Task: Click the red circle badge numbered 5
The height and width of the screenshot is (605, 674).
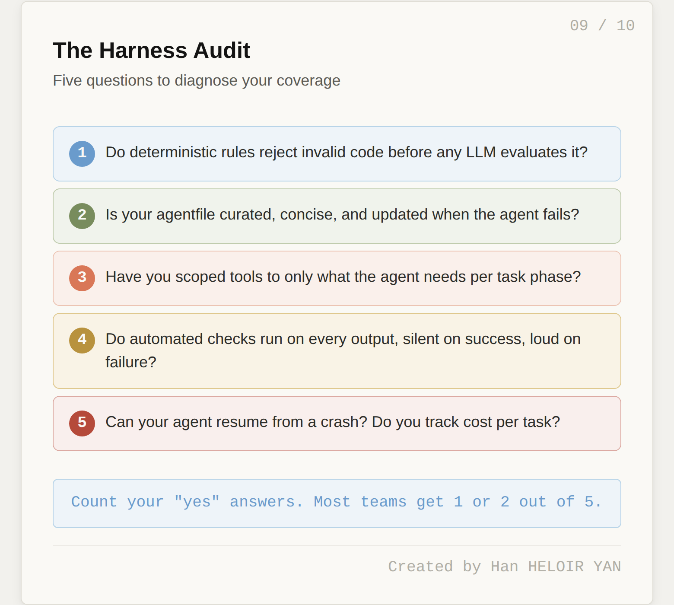Action: (82, 423)
